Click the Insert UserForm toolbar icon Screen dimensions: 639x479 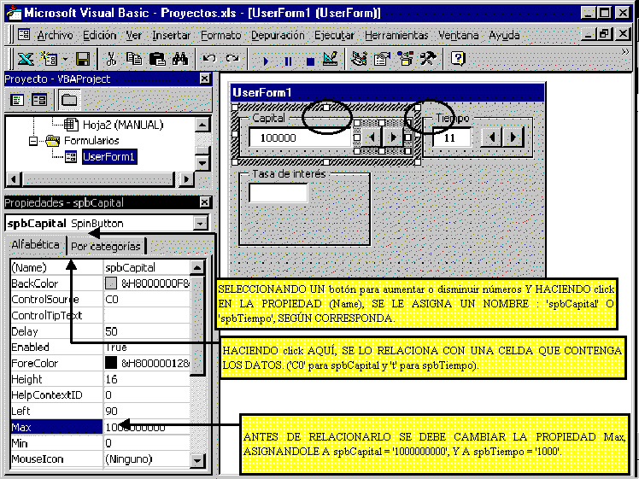coord(50,60)
